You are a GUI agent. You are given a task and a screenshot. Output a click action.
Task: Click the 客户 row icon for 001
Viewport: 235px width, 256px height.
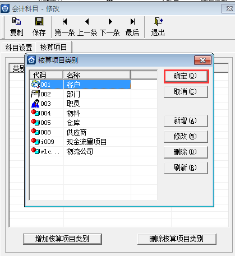click(35, 85)
